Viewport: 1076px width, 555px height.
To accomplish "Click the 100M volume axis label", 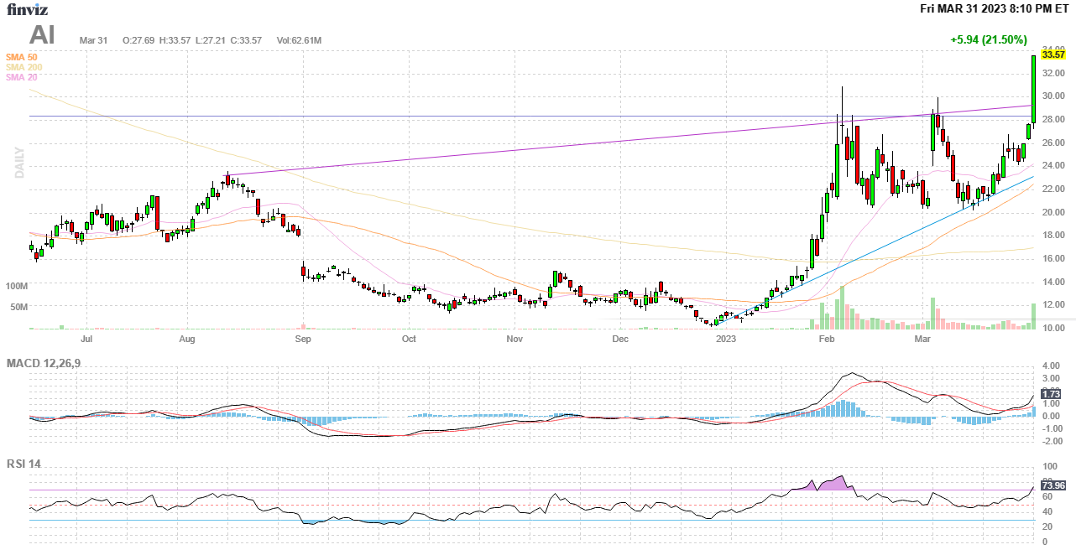I will pos(18,286).
